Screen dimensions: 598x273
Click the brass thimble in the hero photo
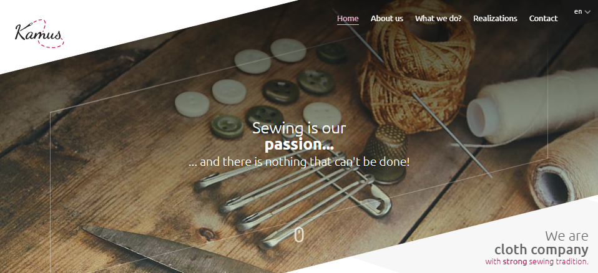(x=387, y=153)
